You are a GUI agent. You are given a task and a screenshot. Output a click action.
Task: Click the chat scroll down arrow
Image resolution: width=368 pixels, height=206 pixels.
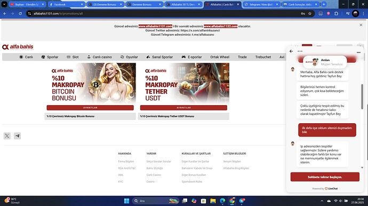pos(362,167)
